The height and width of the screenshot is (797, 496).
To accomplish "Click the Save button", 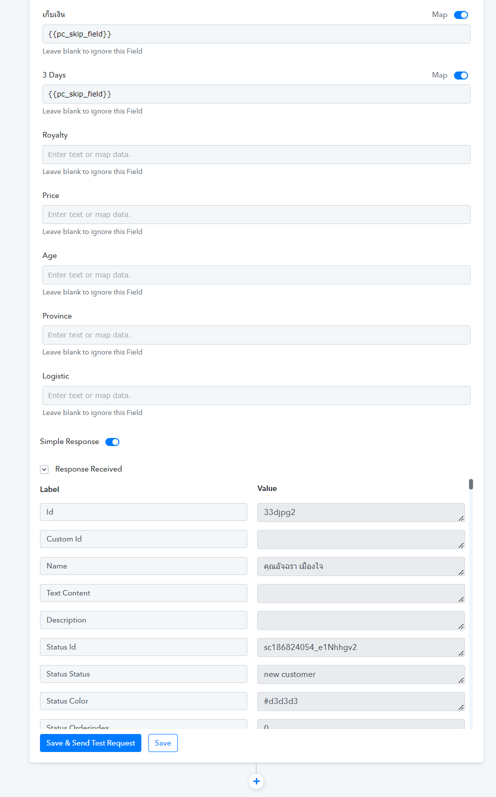I will (163, 743).
